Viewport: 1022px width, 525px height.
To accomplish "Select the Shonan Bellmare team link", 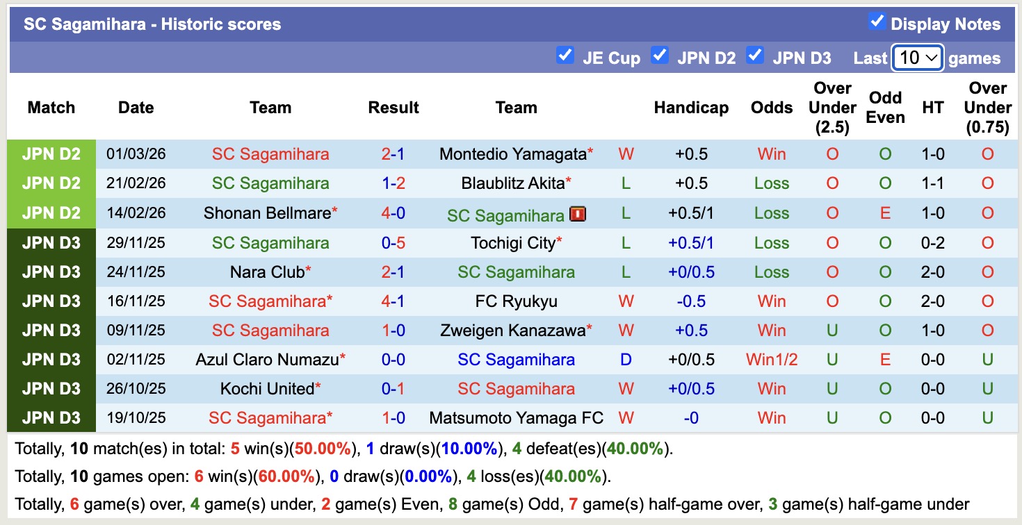I will [267, 213].
